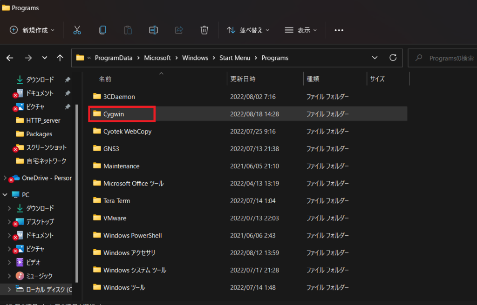The width and height of the screenshot is (477, 305).
Task: Open the three-dots more options menu
Action: click(339, 30)
